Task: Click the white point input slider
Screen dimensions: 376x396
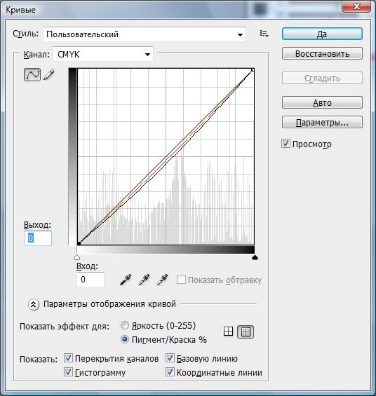Action: tap(77, 257)
